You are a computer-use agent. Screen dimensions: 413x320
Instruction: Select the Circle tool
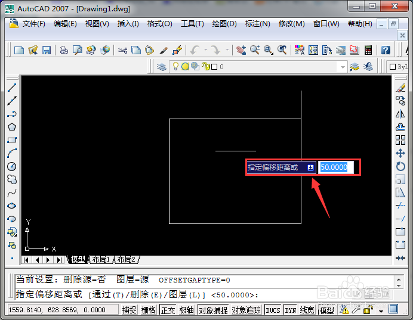tap(12, 166)
